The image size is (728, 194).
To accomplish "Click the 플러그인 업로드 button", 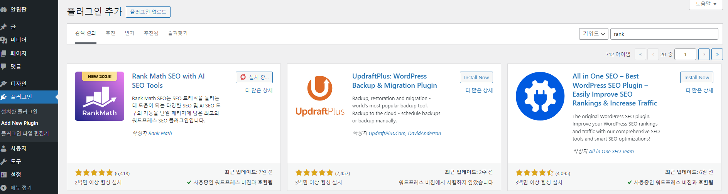I will click(148, 12).
